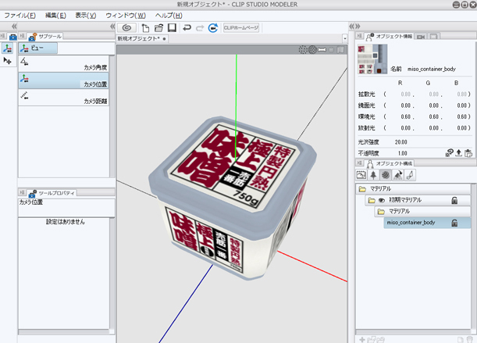Open the document tab list dropdown

(344, 38)
